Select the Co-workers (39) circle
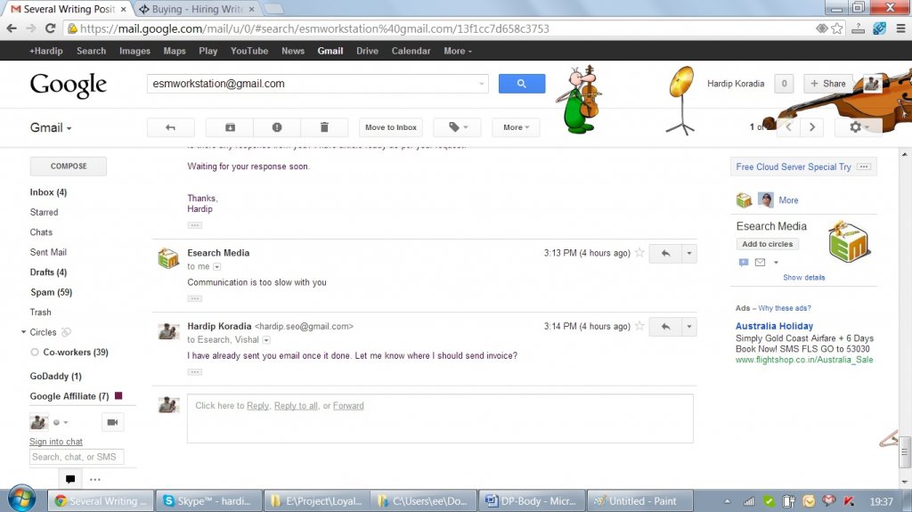This screenshot has width=912, height=512. point(76,352)
